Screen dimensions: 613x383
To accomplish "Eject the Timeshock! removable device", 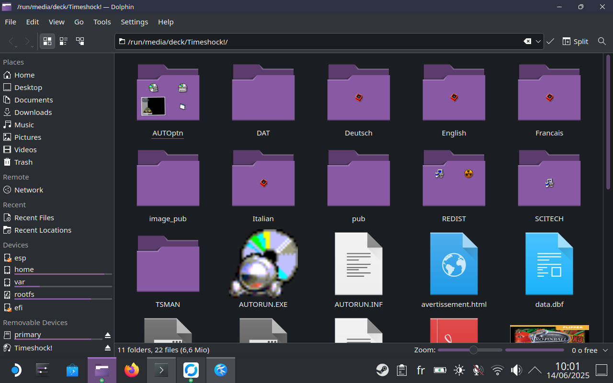I will click(x=108, y=348).
